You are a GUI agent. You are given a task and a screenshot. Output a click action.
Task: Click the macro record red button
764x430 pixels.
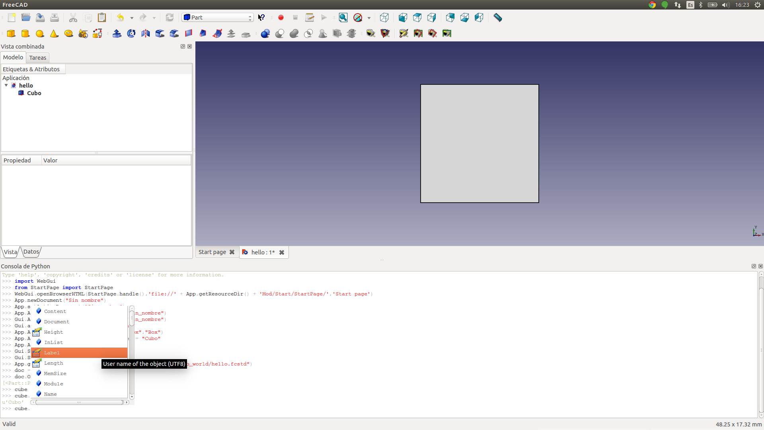click(x=281, y=18)
